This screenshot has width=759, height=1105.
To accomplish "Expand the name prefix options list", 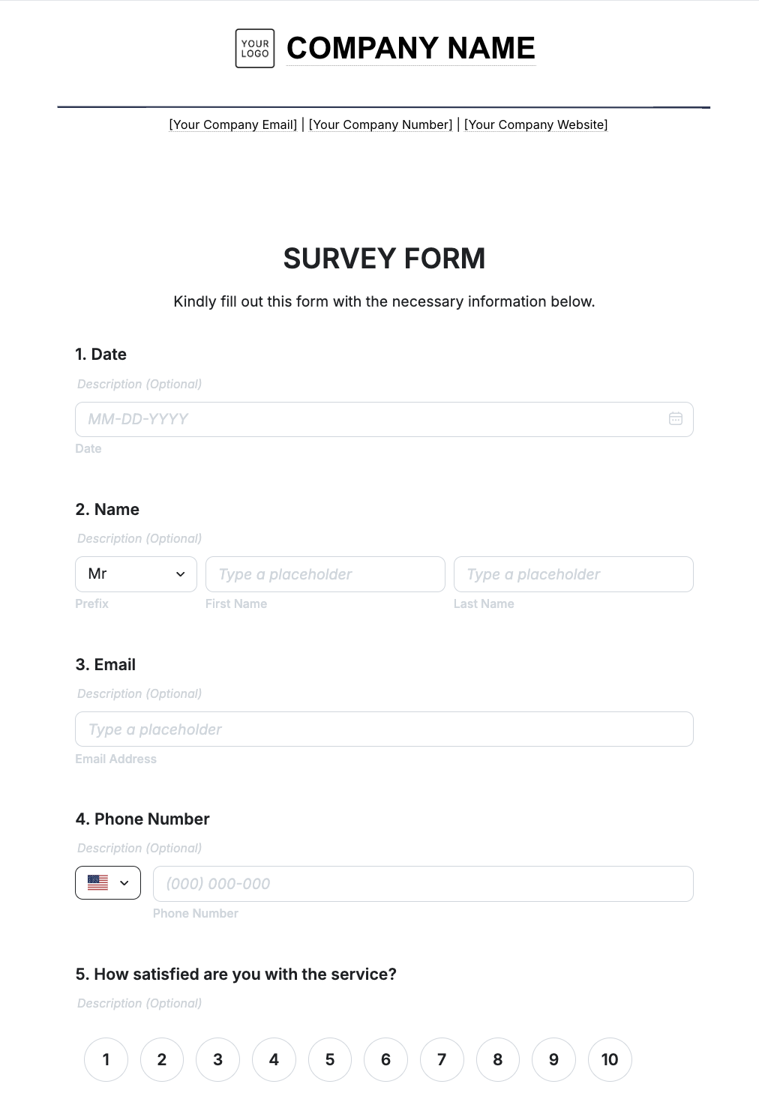I will pos(135,574).
